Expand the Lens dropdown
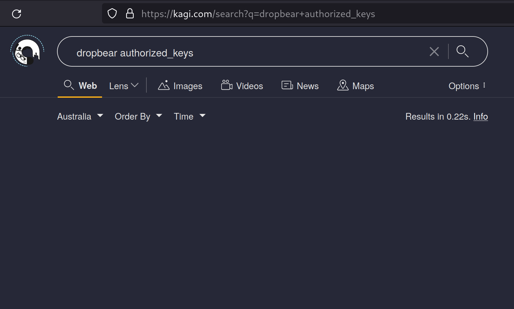Screen dimensions: 514x309 [x=124, y=86]
